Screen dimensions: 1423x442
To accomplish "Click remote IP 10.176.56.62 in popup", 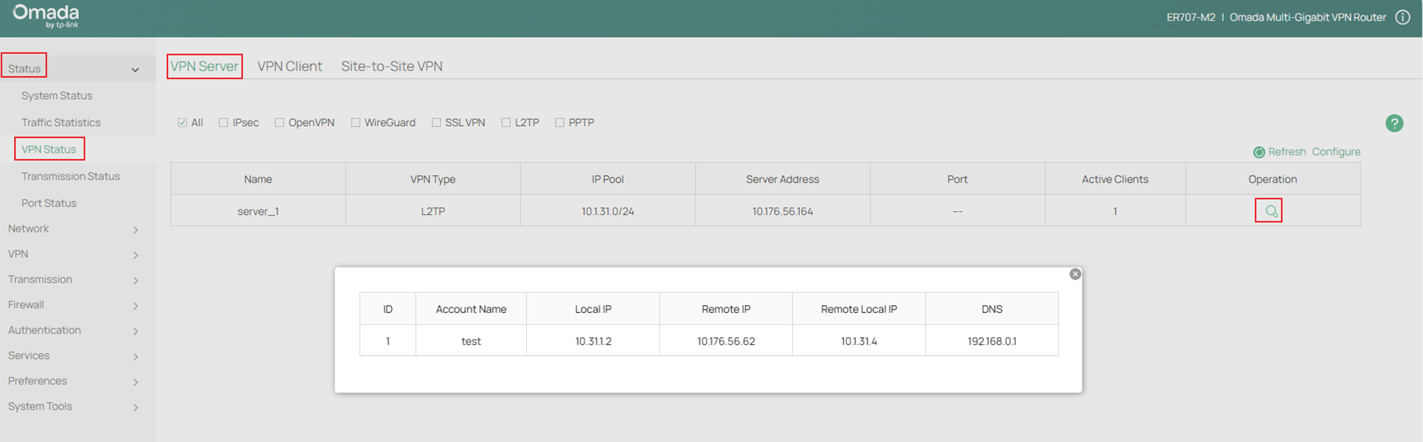I will [x=725, y=341].
